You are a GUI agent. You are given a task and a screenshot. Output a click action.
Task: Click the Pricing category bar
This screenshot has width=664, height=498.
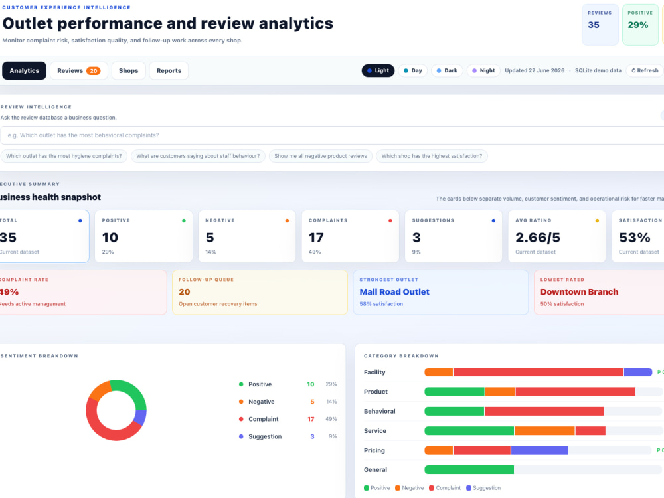539,450
